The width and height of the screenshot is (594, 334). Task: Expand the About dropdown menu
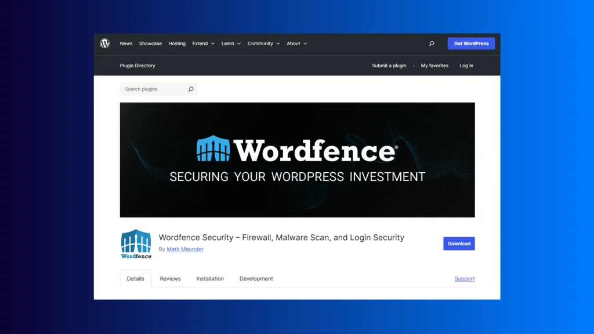[296, 43]
